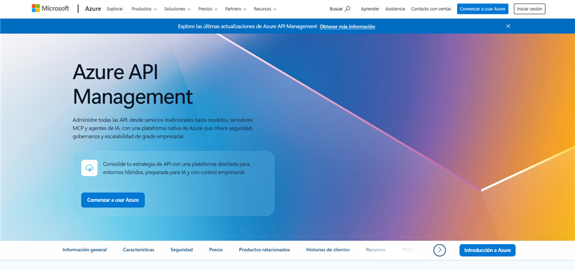Screen dimensions: 575x271
Task: Expand the Precios dropdown
Action: tap(208, 9)
